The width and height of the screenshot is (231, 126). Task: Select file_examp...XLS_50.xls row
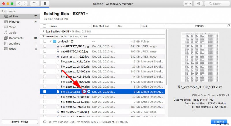pyautogui.click(x=103, y=77)
